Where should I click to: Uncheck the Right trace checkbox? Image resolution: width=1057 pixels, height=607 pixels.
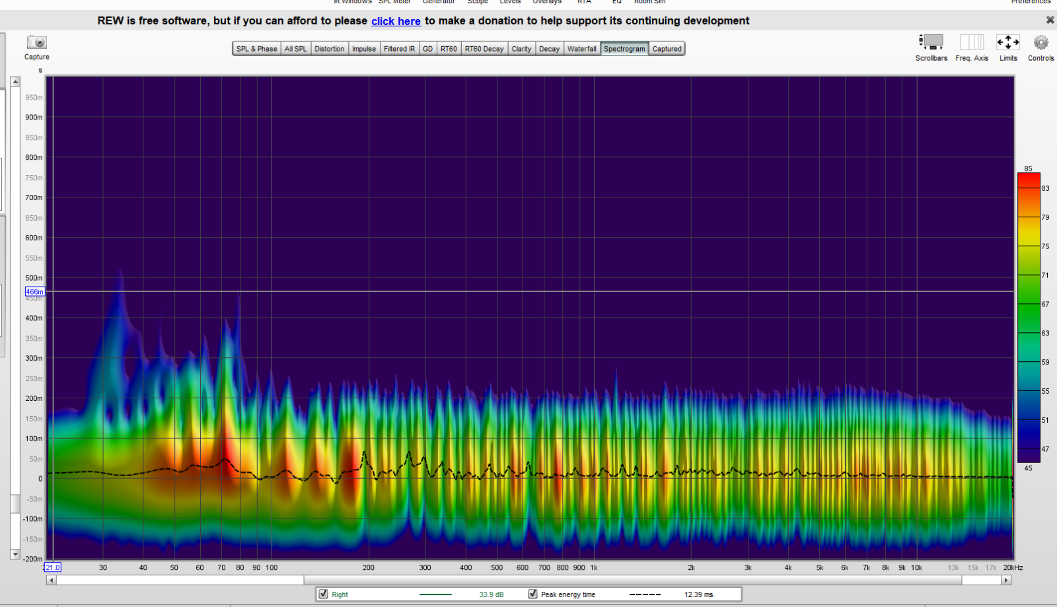[324, 594]
